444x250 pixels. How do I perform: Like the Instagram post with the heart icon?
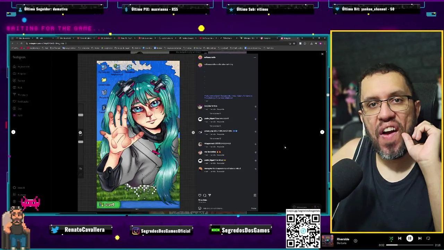[x=199, y=195]
